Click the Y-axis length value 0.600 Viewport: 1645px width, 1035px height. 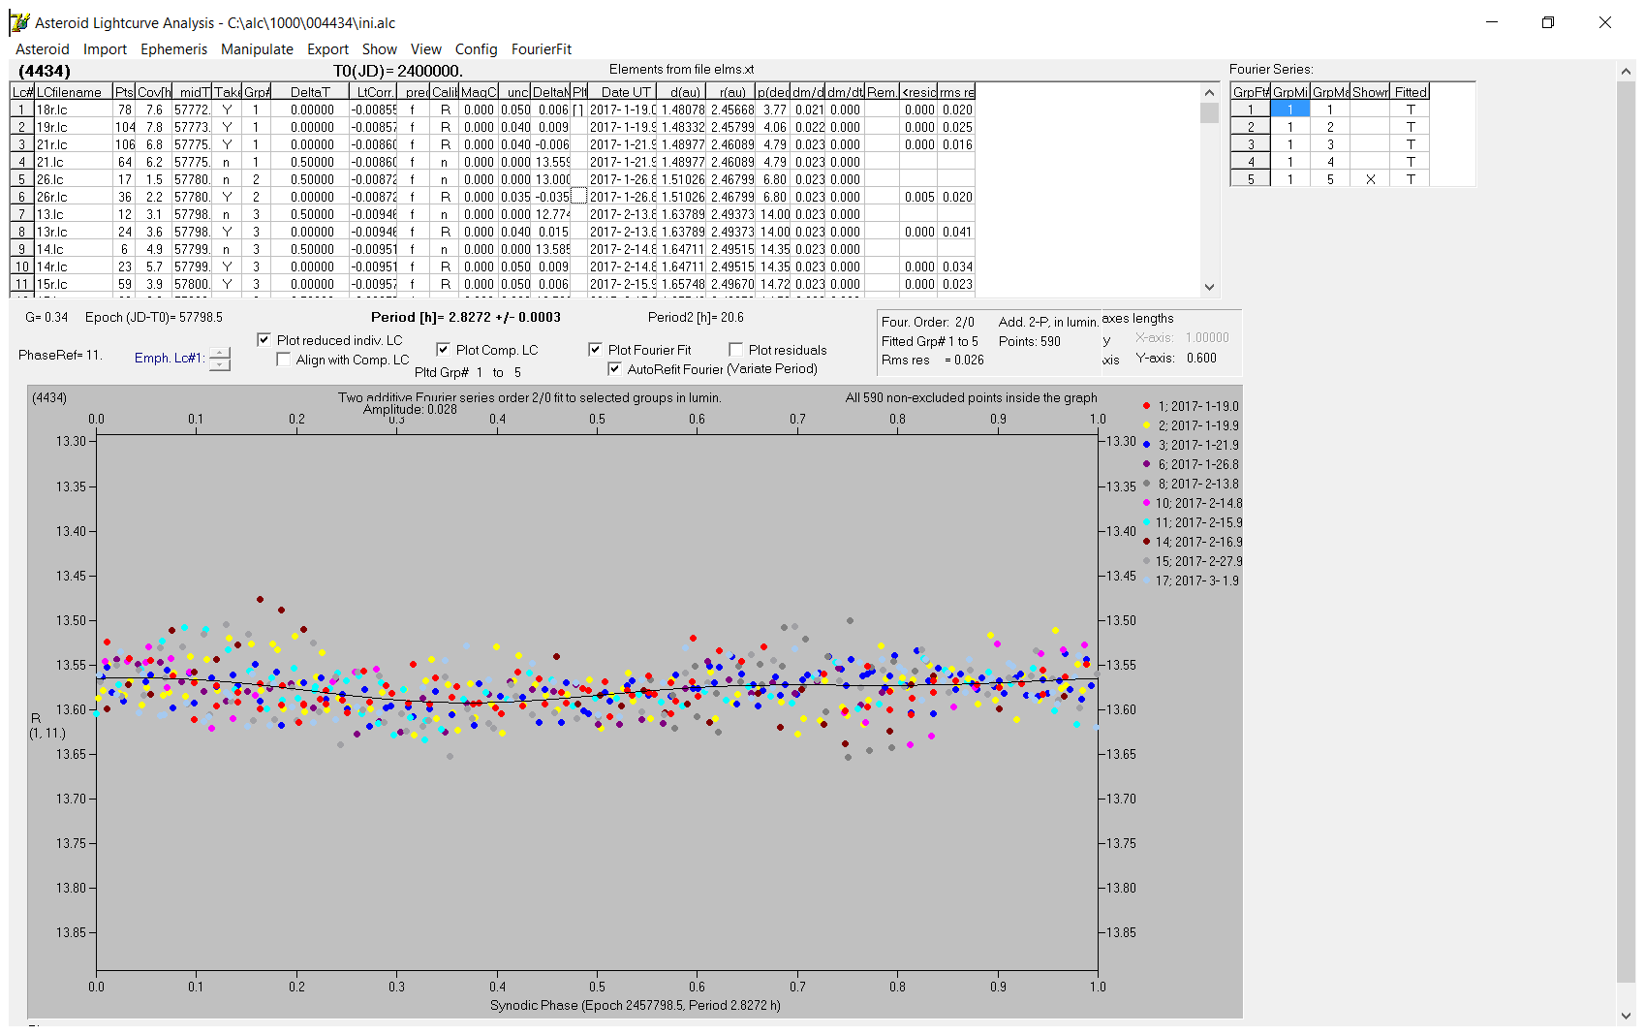coord(1201,358)
